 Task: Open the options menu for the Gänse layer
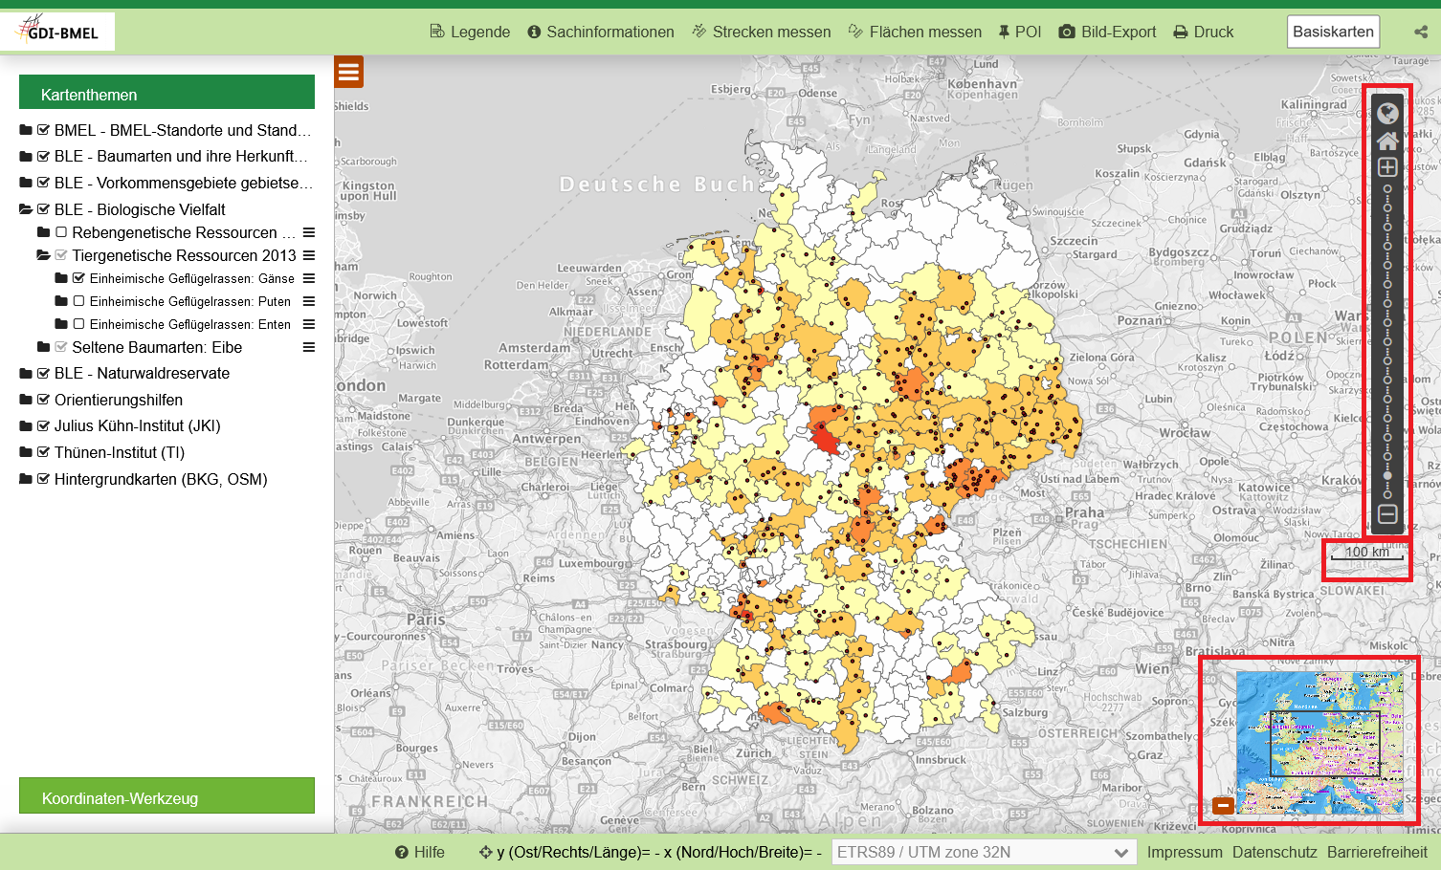point(309,278)
